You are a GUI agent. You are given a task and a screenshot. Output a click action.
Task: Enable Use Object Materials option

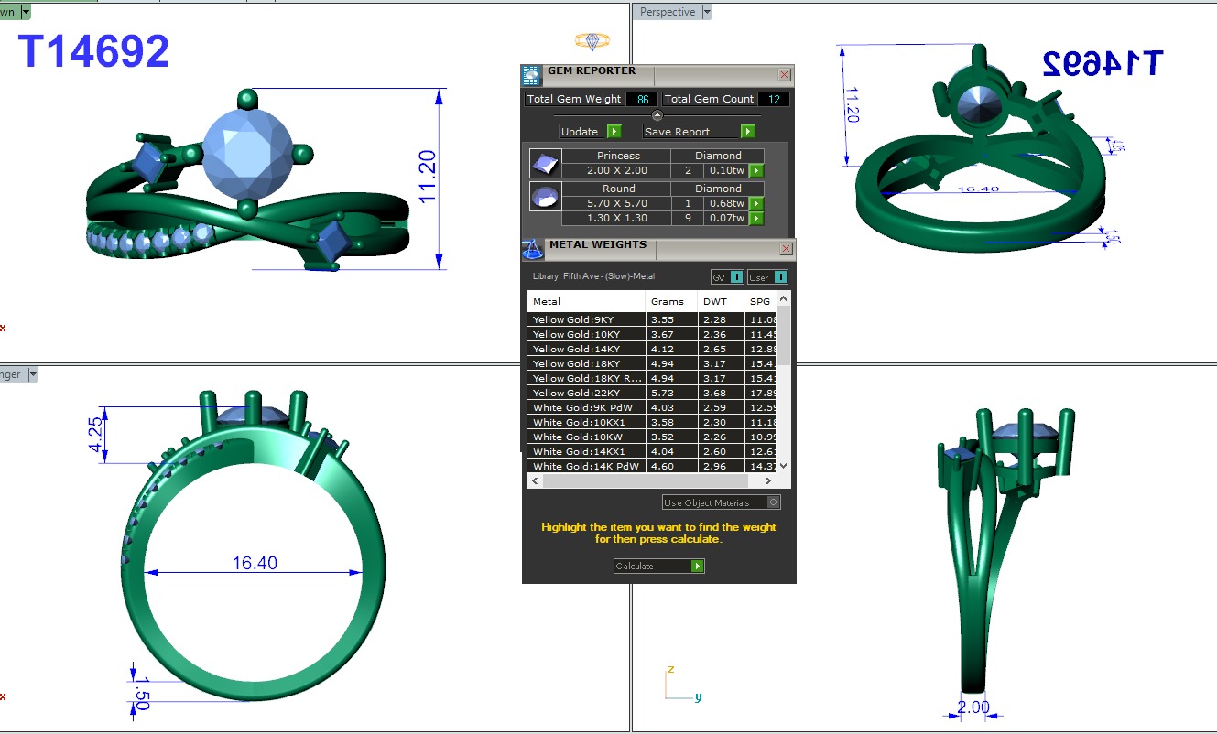pyautogui.click(x=774, y=502)
